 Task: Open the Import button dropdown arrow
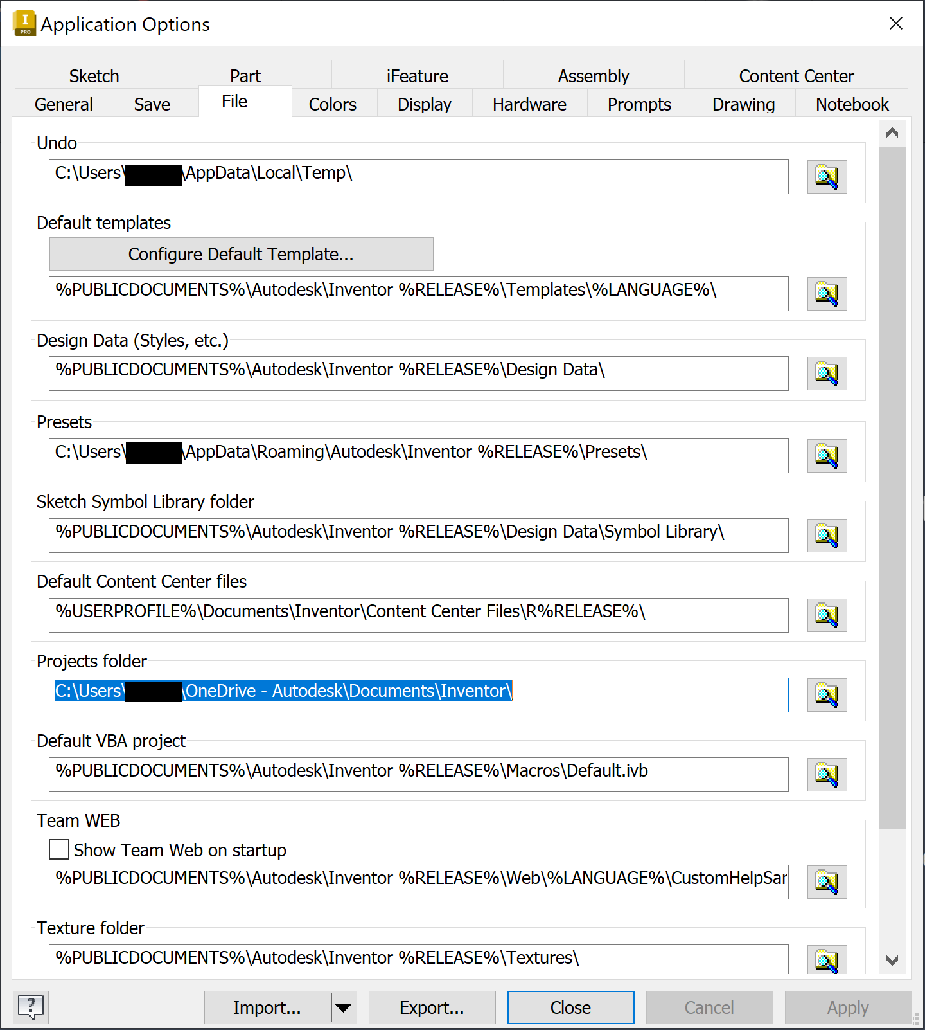coord(344,1007)
